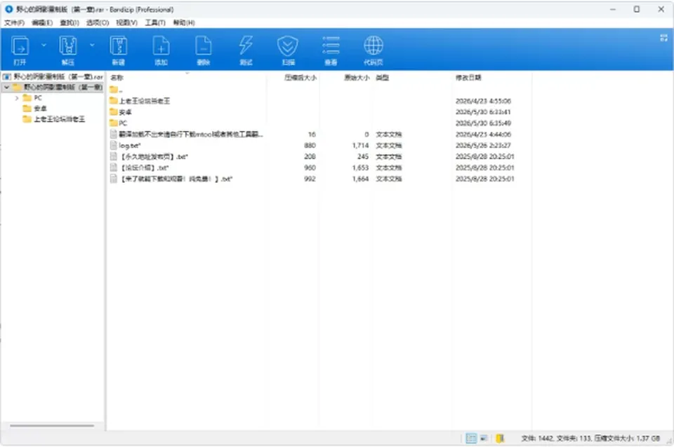This screenshot has height=447, width=674.
Task: Click the 删除 (Delete) toolbar icon
Action: [x=204, y=50]
